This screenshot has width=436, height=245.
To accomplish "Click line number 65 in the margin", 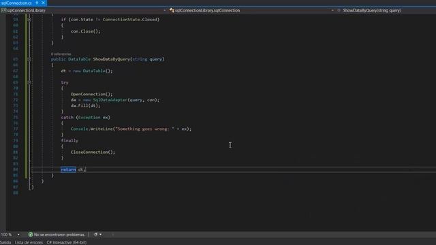I will (x=15, y=59).
